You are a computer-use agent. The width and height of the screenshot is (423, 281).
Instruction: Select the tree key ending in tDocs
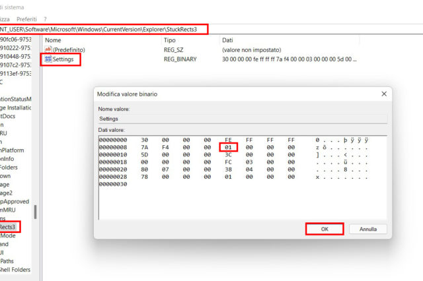pos(7,116)
